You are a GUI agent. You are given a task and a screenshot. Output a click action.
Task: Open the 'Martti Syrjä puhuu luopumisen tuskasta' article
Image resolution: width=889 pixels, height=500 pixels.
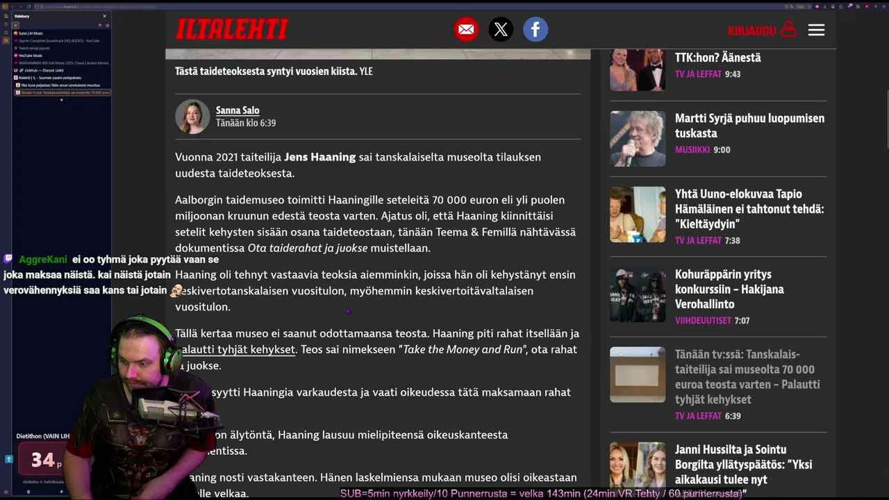click(749, 126)
